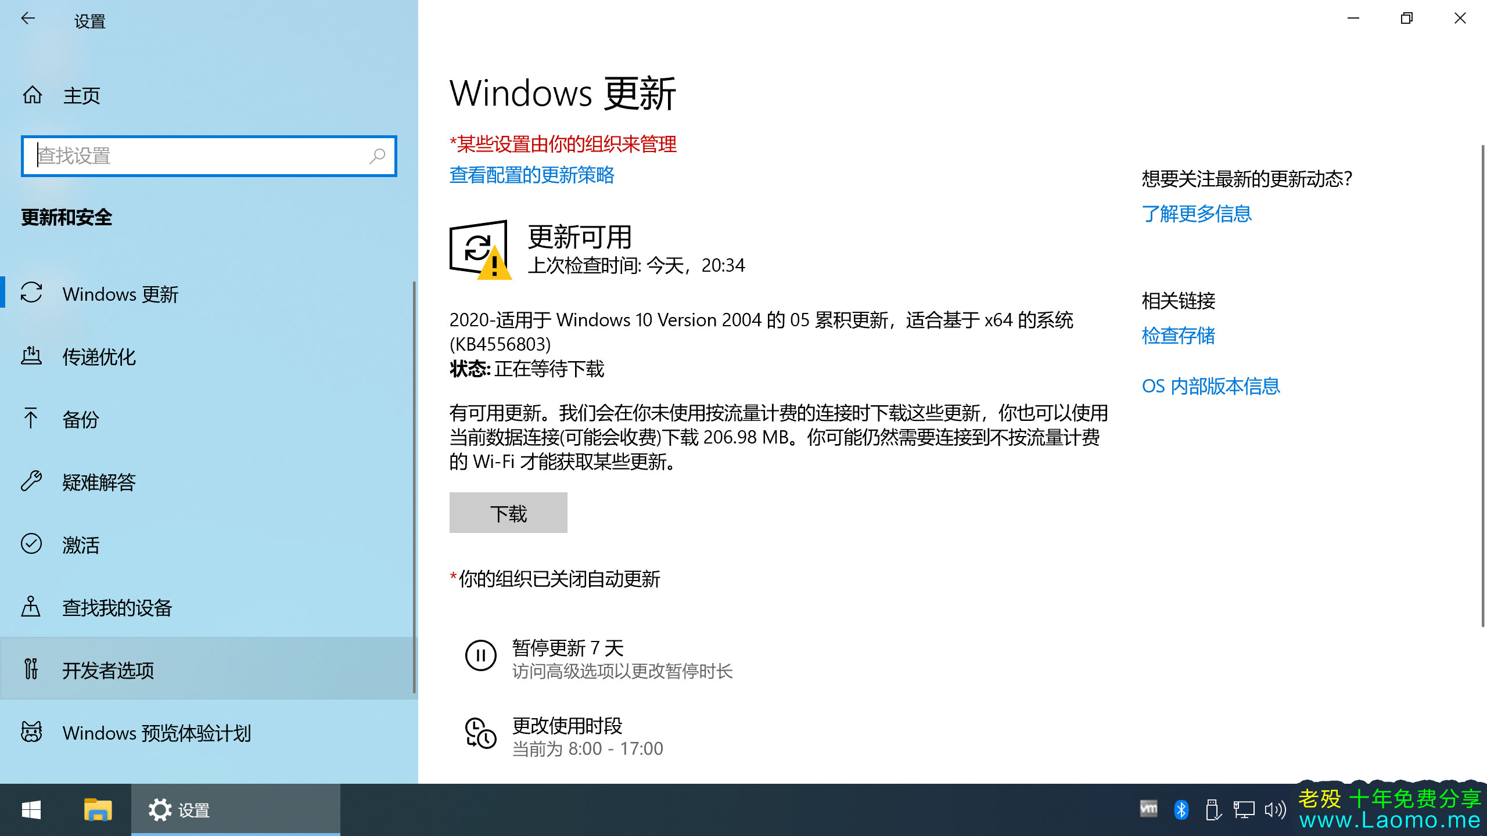
Task: Click the update available warning icon
Action: (481, 250)
